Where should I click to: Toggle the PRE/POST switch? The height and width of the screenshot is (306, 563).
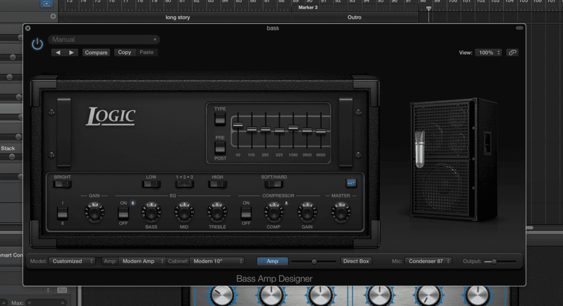pos(220,148)
